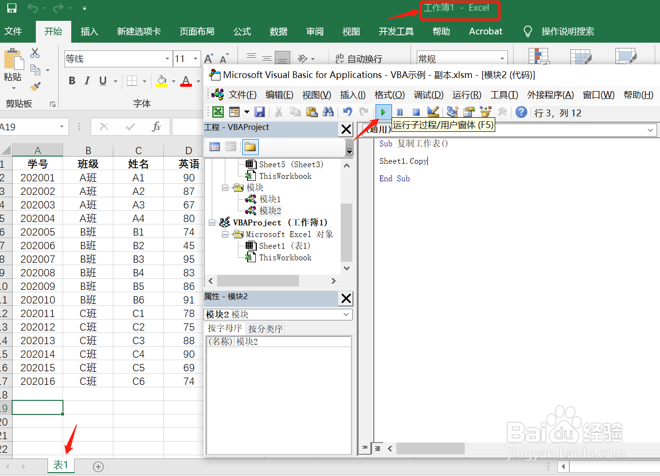Screen dimensions: 660x476
Task: Click the Cut scissors icon in VBA toolbar
Action: (279, 112)
